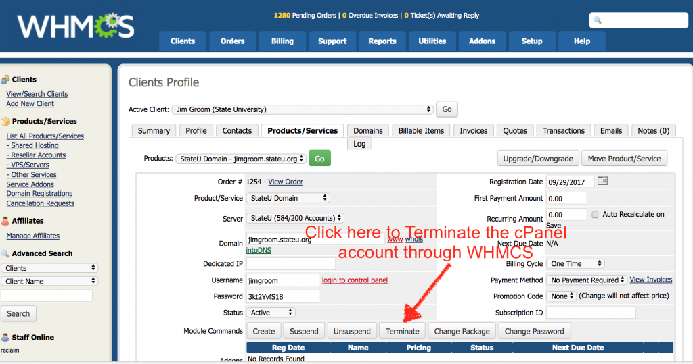Open the Setup top menu

tap(532, 41)
